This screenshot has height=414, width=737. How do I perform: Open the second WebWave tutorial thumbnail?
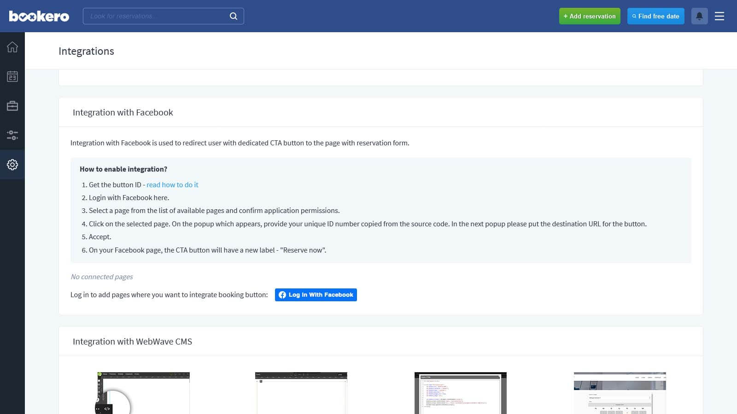(x=301, y=393)
